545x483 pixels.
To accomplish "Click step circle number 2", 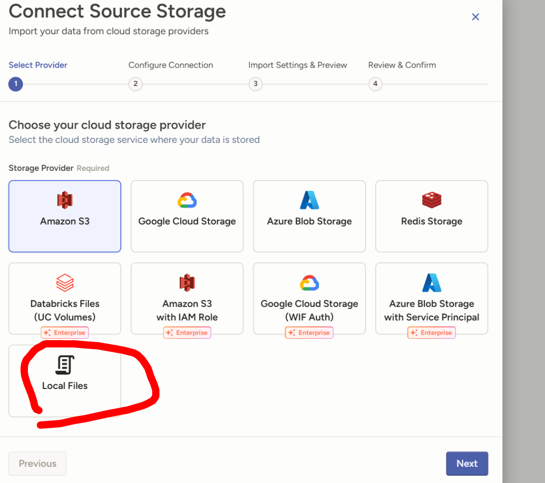I will [136, 84].
